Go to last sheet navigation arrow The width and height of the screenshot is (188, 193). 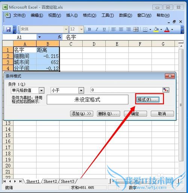click(x=20, y=181)
